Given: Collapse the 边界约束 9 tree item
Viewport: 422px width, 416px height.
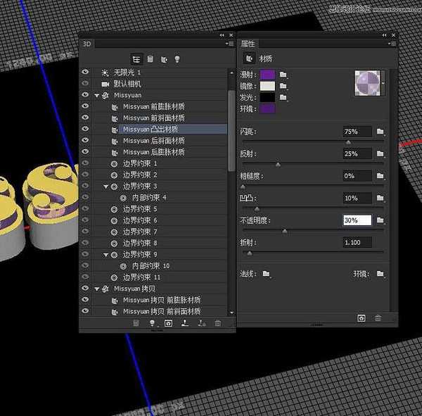Looking at the screenshot, I should 107,255.
